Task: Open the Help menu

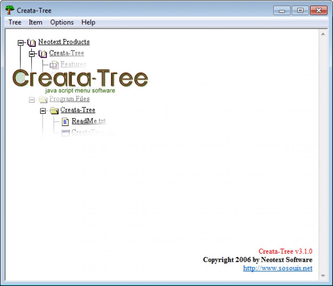Action: tap(88, 22)
